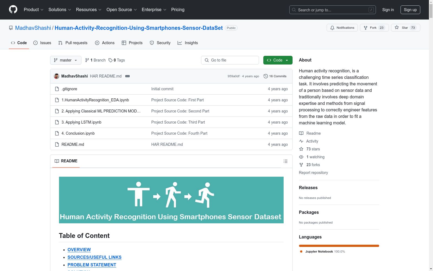Click the star icon beside 73 stars
Image resolution: width=433 pixels, height=271 pixels.
click(x=301, y=149)
